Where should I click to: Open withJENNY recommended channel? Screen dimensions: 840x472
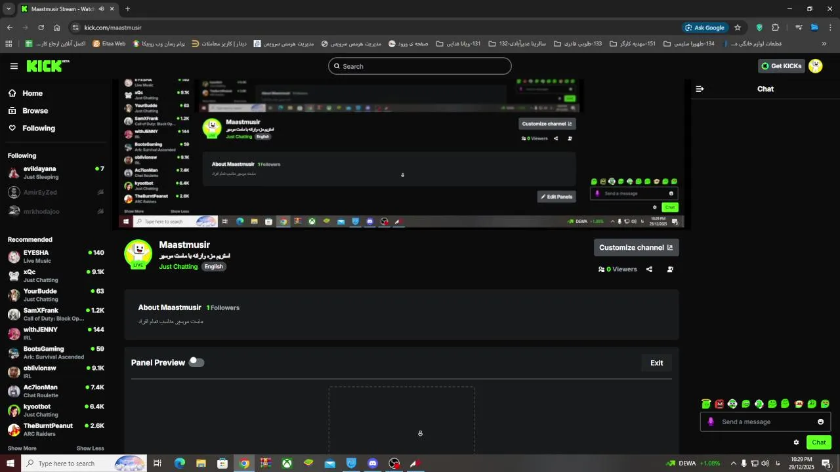point(56,333)
